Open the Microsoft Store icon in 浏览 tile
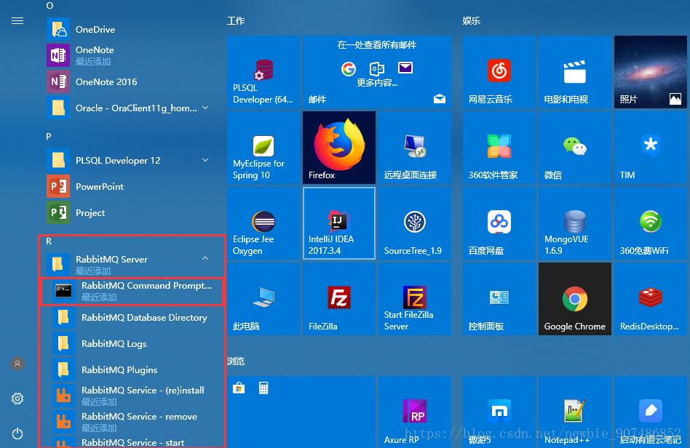The image size is (690, 448). [239, 388]
